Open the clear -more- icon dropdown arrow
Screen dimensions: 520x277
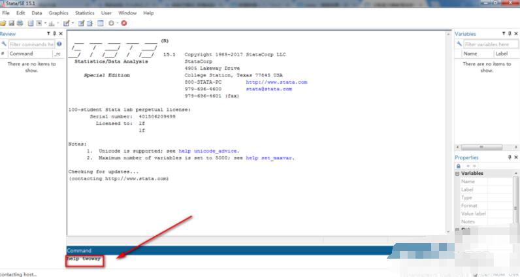coord(118,24)
